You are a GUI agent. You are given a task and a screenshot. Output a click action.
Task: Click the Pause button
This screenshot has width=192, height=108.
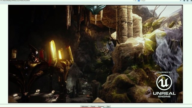pyautogui.click(x=93, y=106)
